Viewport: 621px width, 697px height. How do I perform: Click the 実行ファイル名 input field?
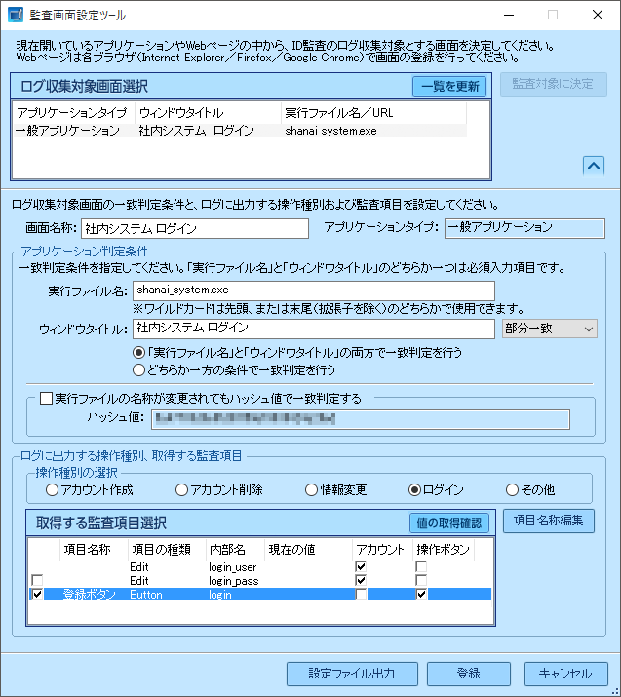(x=314, y=290)
